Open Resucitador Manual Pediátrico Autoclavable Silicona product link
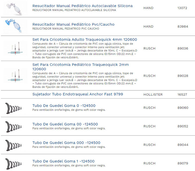Image resolution: width=195 pixels, height=171 pixels. pyautogui.click(x=82, y=6)
